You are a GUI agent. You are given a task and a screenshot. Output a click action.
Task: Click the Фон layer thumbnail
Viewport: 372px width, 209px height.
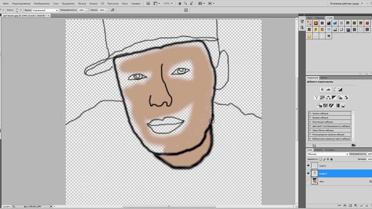[x=314, y=181]
